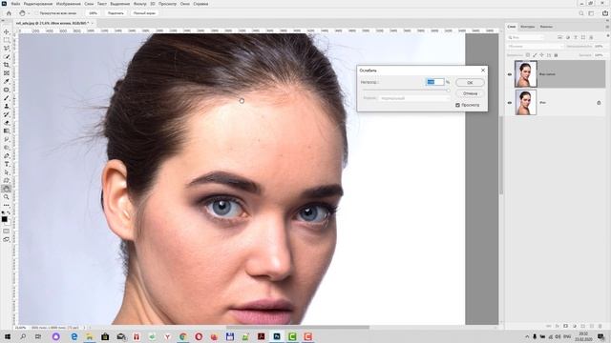
Task: Toggle the Просмотр checkbox in dialog
Action: [458, 105]
